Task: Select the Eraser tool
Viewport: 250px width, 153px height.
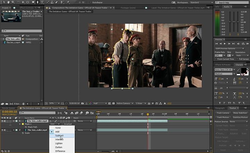Action: tap(57, 2)
